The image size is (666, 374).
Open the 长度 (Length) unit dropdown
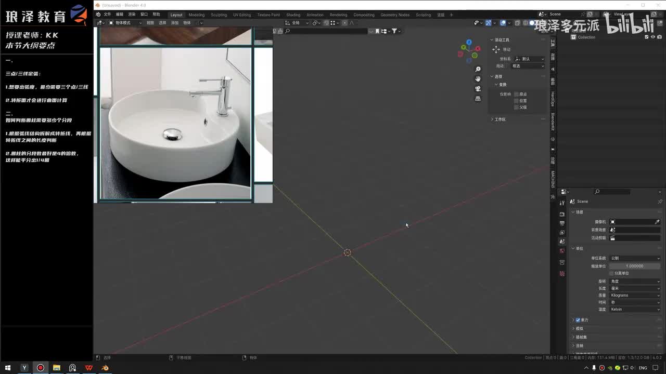tap(634, 288)
